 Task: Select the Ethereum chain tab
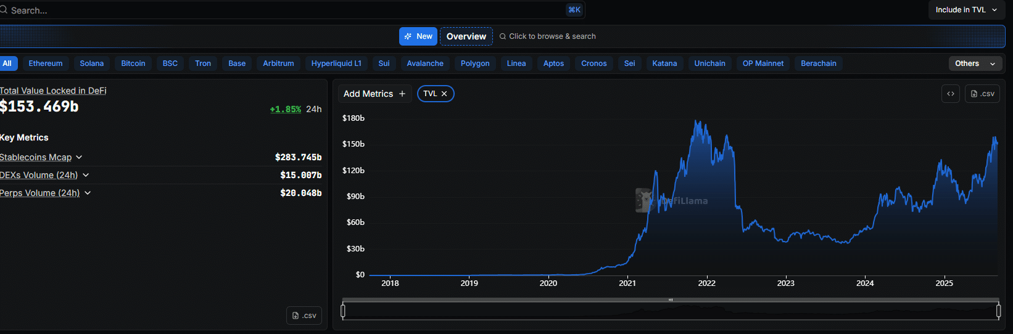pyautogui.click(x=46, y=63)
